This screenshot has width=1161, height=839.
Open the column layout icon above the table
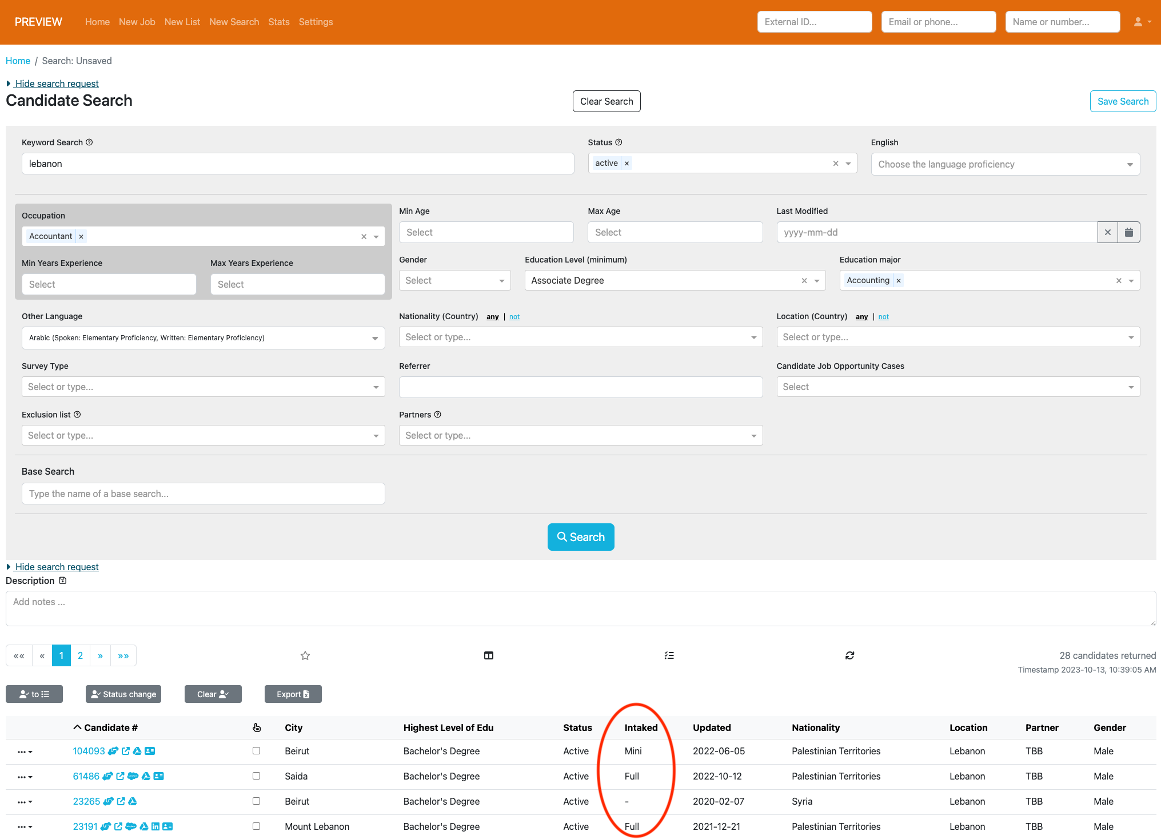coord(489,655)
